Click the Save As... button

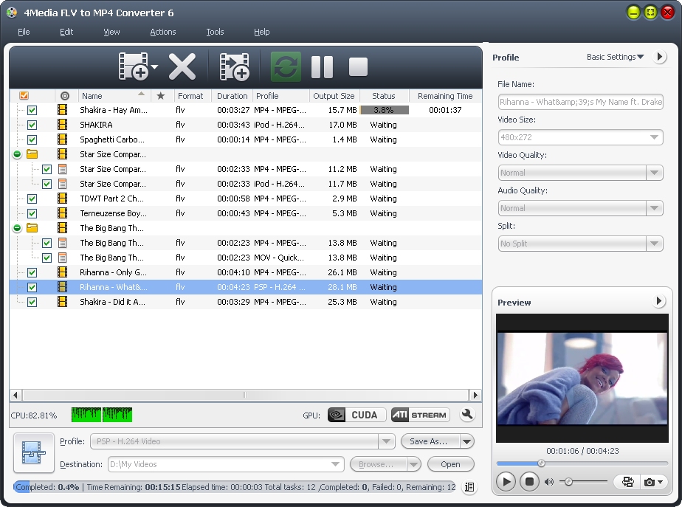(x=430, y=441)
